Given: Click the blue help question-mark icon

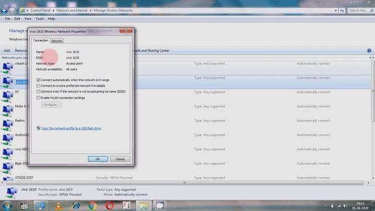Looking at the screenshot, I should [x=369, y=50].
